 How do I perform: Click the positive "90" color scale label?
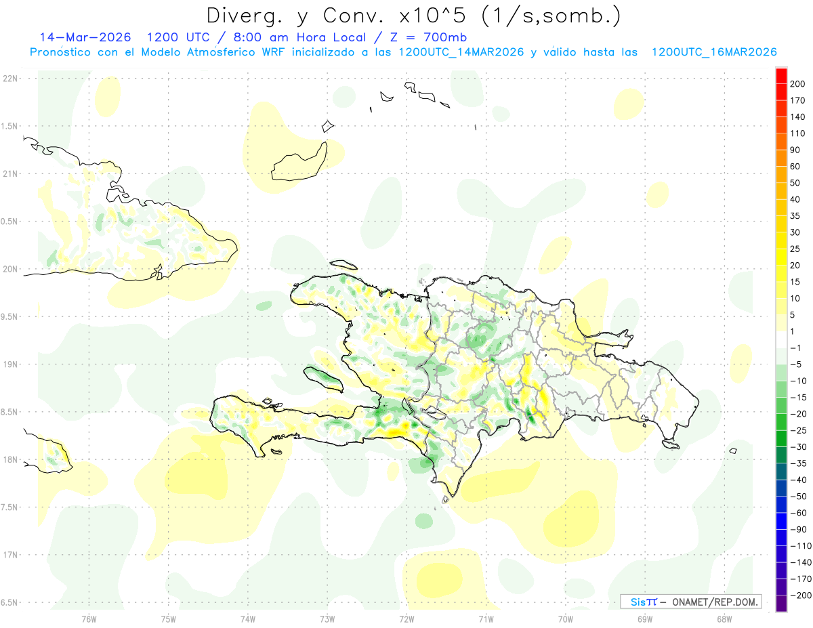coord(795,150)
